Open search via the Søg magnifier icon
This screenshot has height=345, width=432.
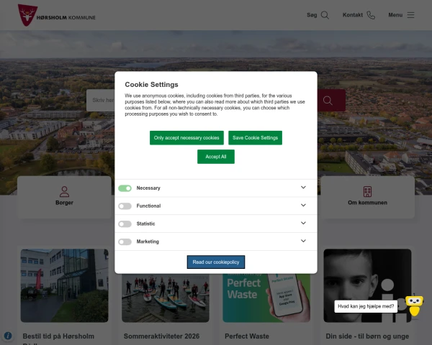[x=325, y=15]
